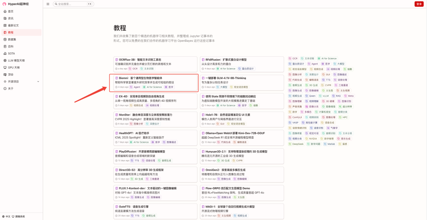Open Holo1-7B tutorial title
This screenshot has height=220, width=427.
tap(228, 115)
